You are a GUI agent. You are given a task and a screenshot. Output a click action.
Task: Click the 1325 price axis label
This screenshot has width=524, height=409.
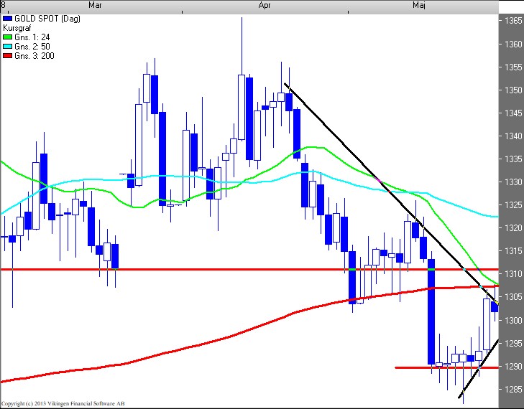[x=513, y=204]
